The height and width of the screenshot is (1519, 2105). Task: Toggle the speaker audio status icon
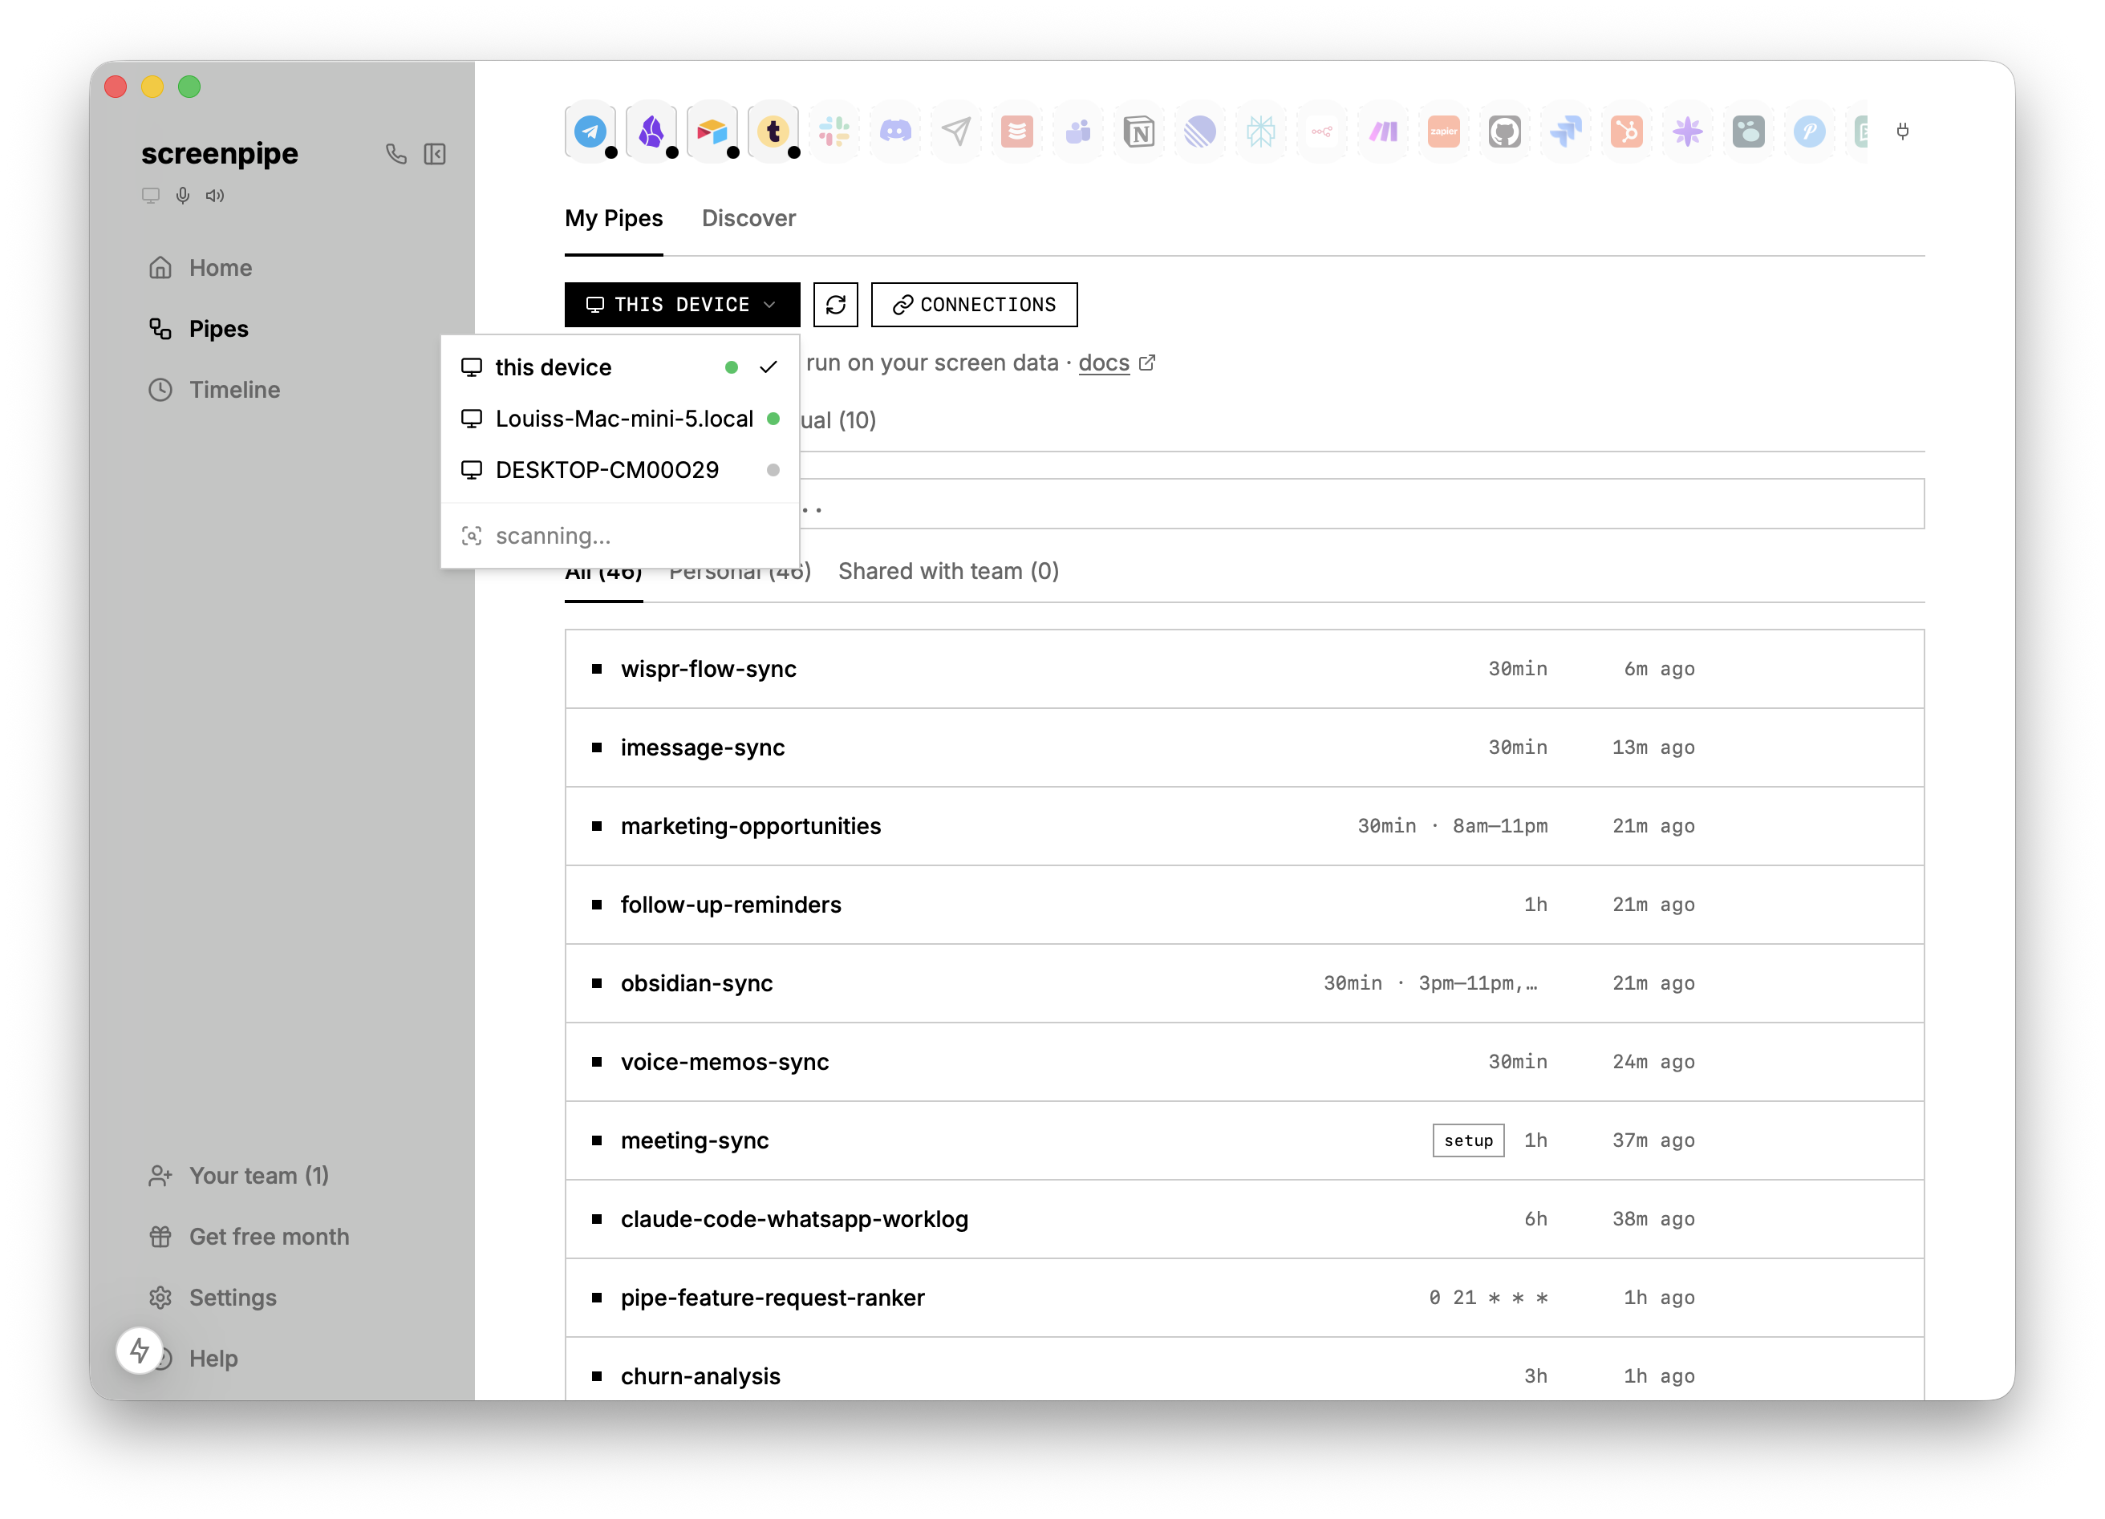214,195
